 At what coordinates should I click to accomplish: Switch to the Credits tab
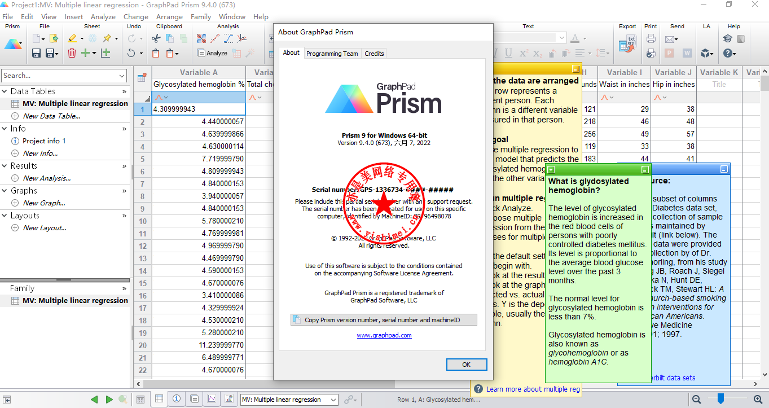(x=374, y=54)
